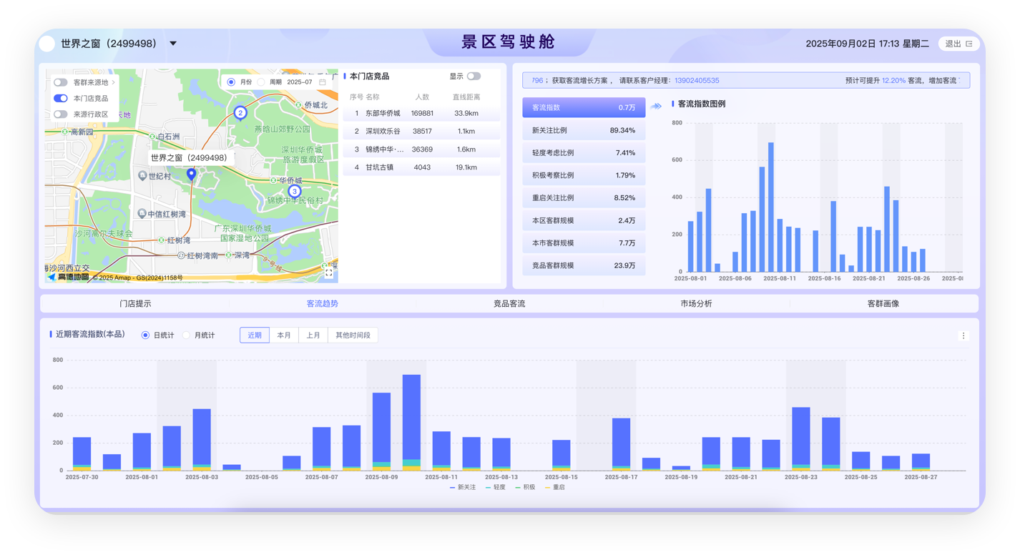Select the 周期 radio button
The height and width of the screenshot is (555, 1020).
(x=261, y=82)
